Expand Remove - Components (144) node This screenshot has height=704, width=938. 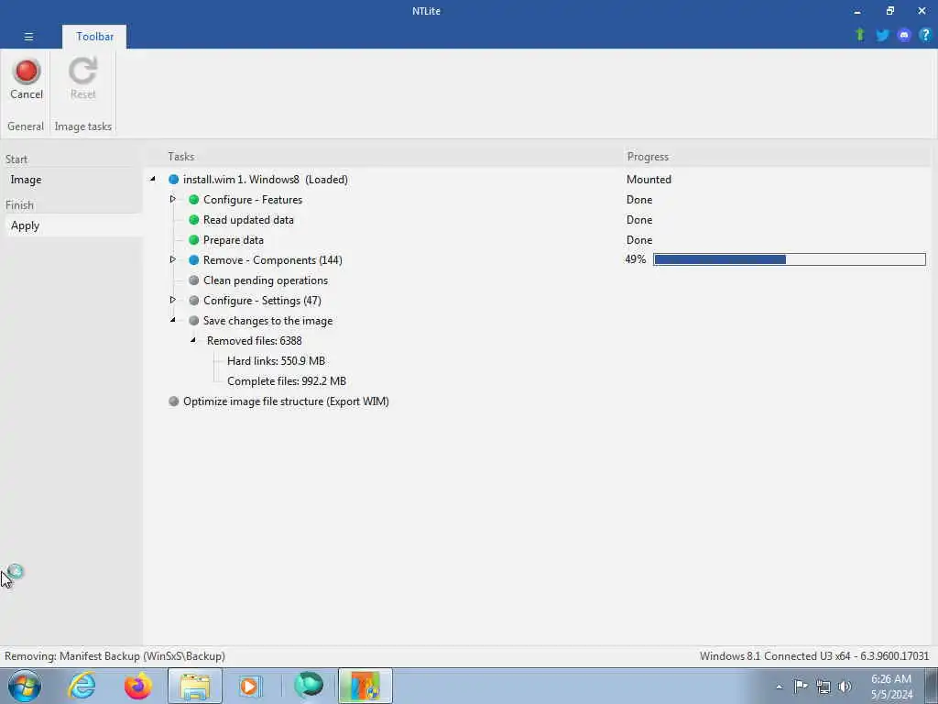pos(172,259)
